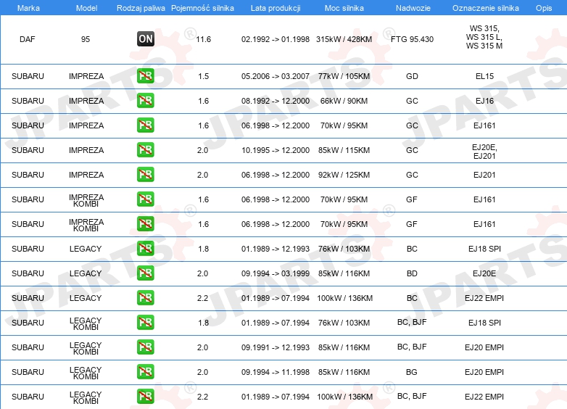This screenshot has height=409, width=567.
Task: Click the dates '10.1995 -> 12.2000'
Action: click(x=276, y=150)
